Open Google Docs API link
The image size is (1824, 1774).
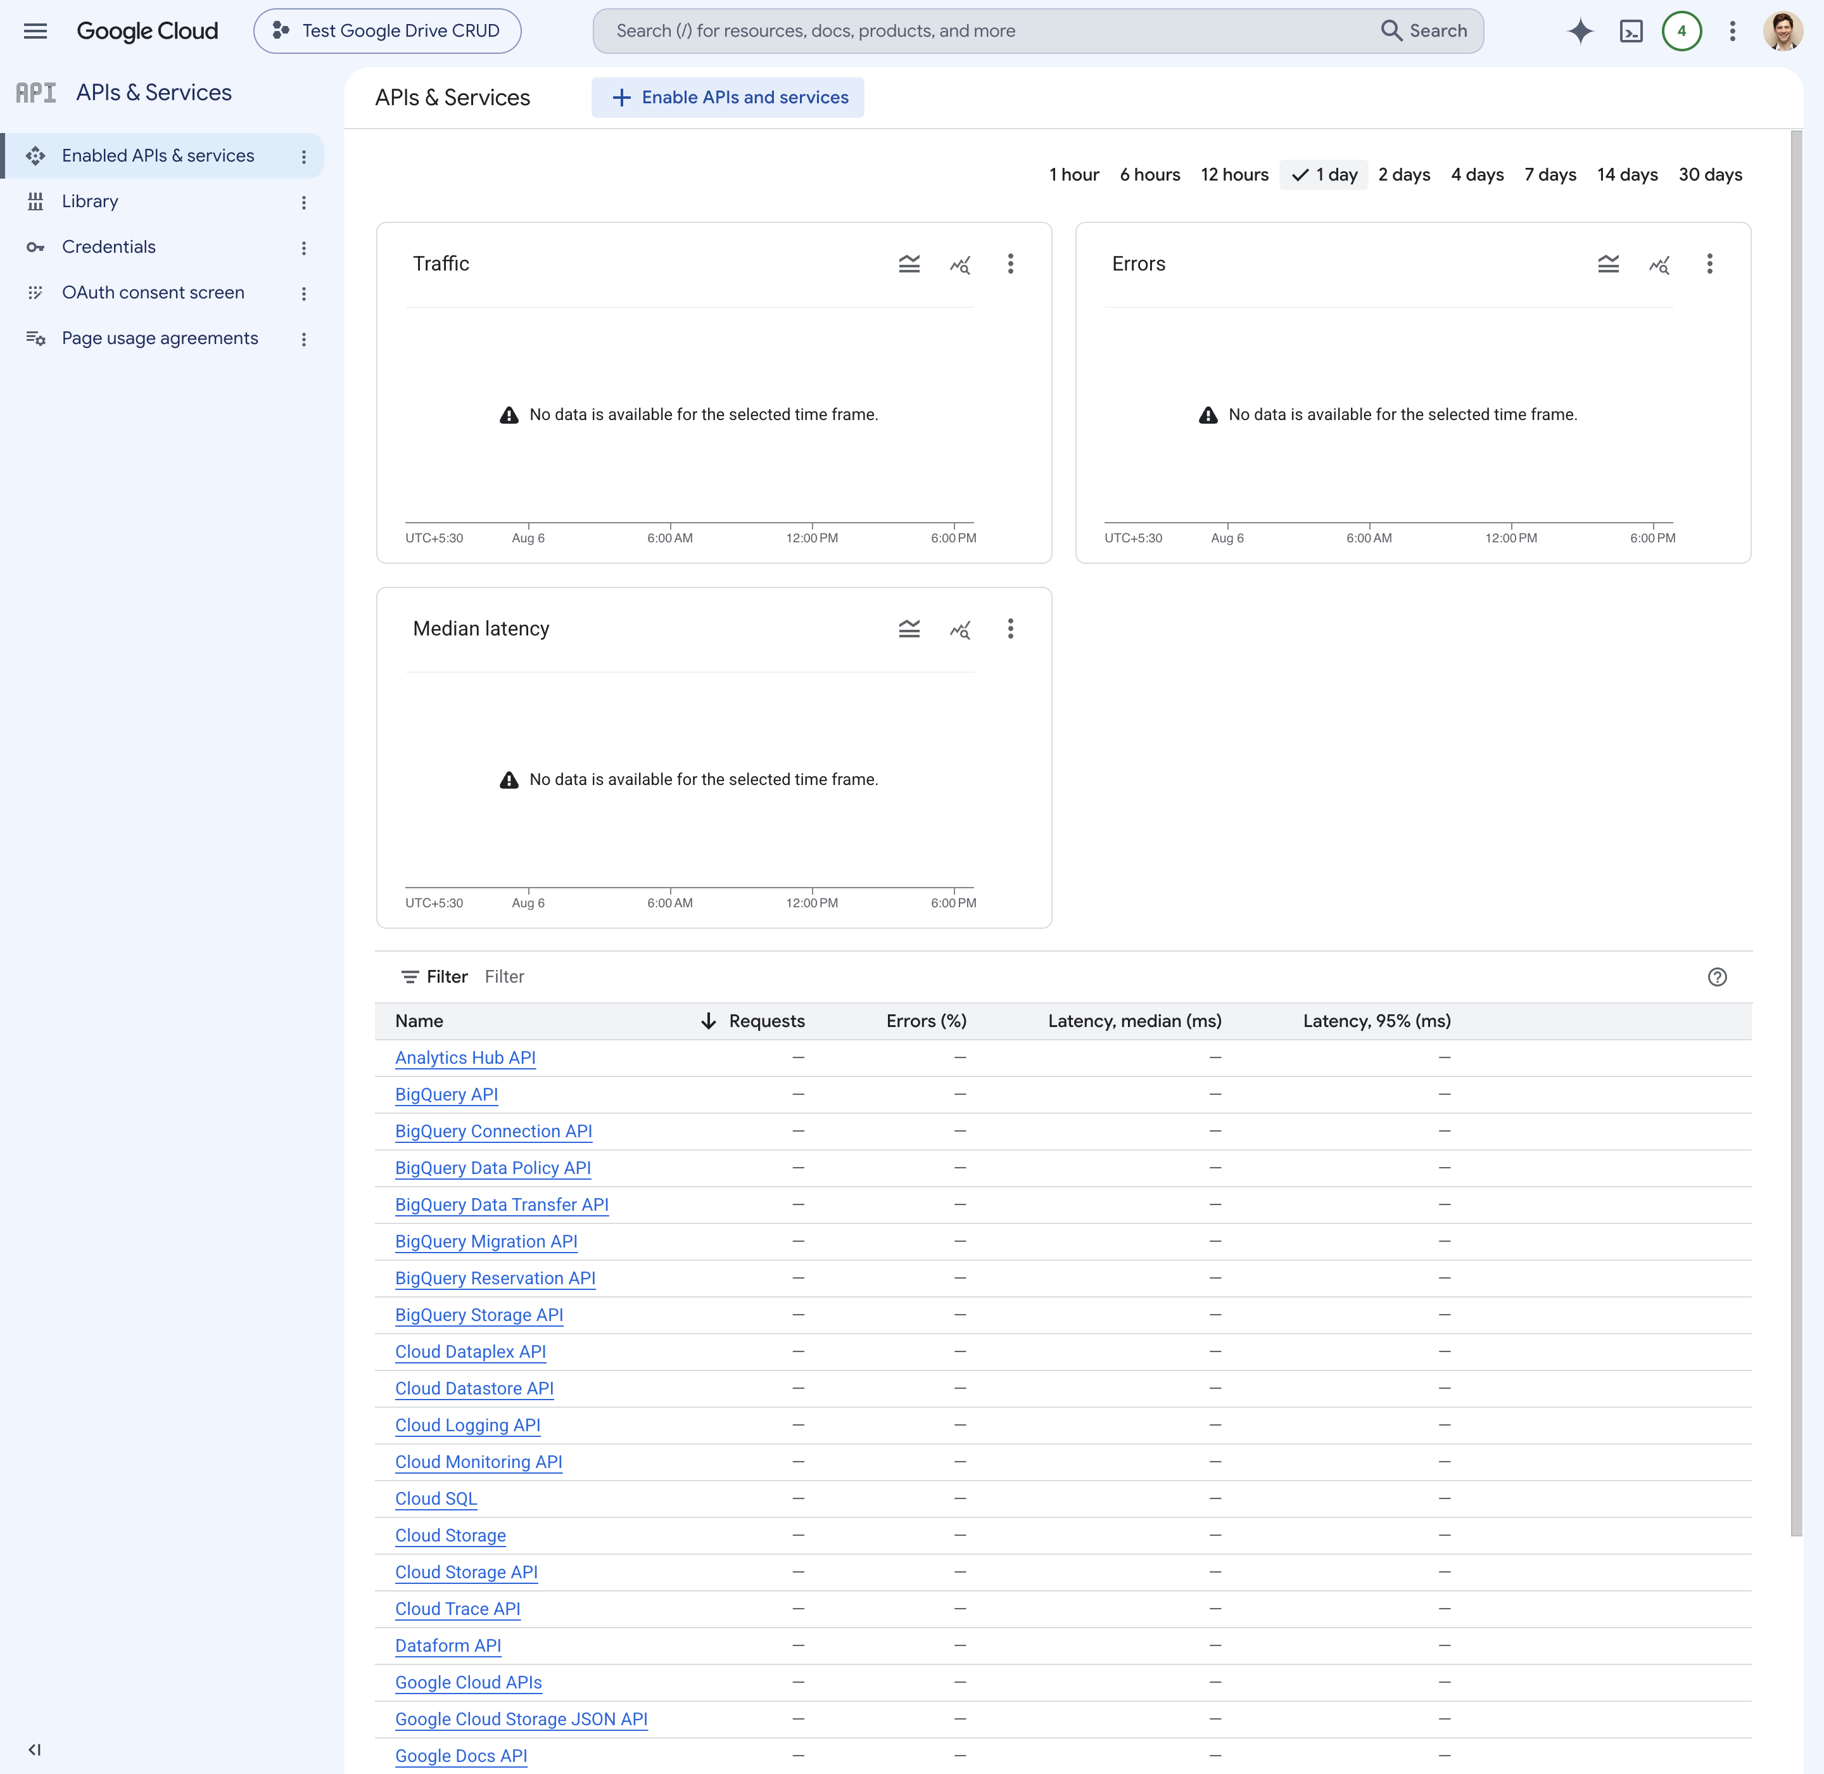pyautogui.click(x=461, y=1756)
